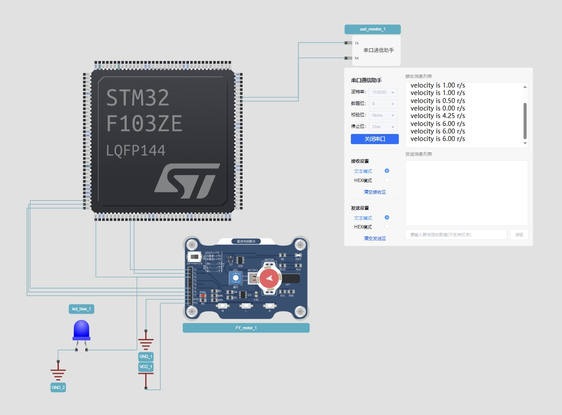
Task: Open the 波特率 115200 dropdown
Action: click(x=383, y=92)
